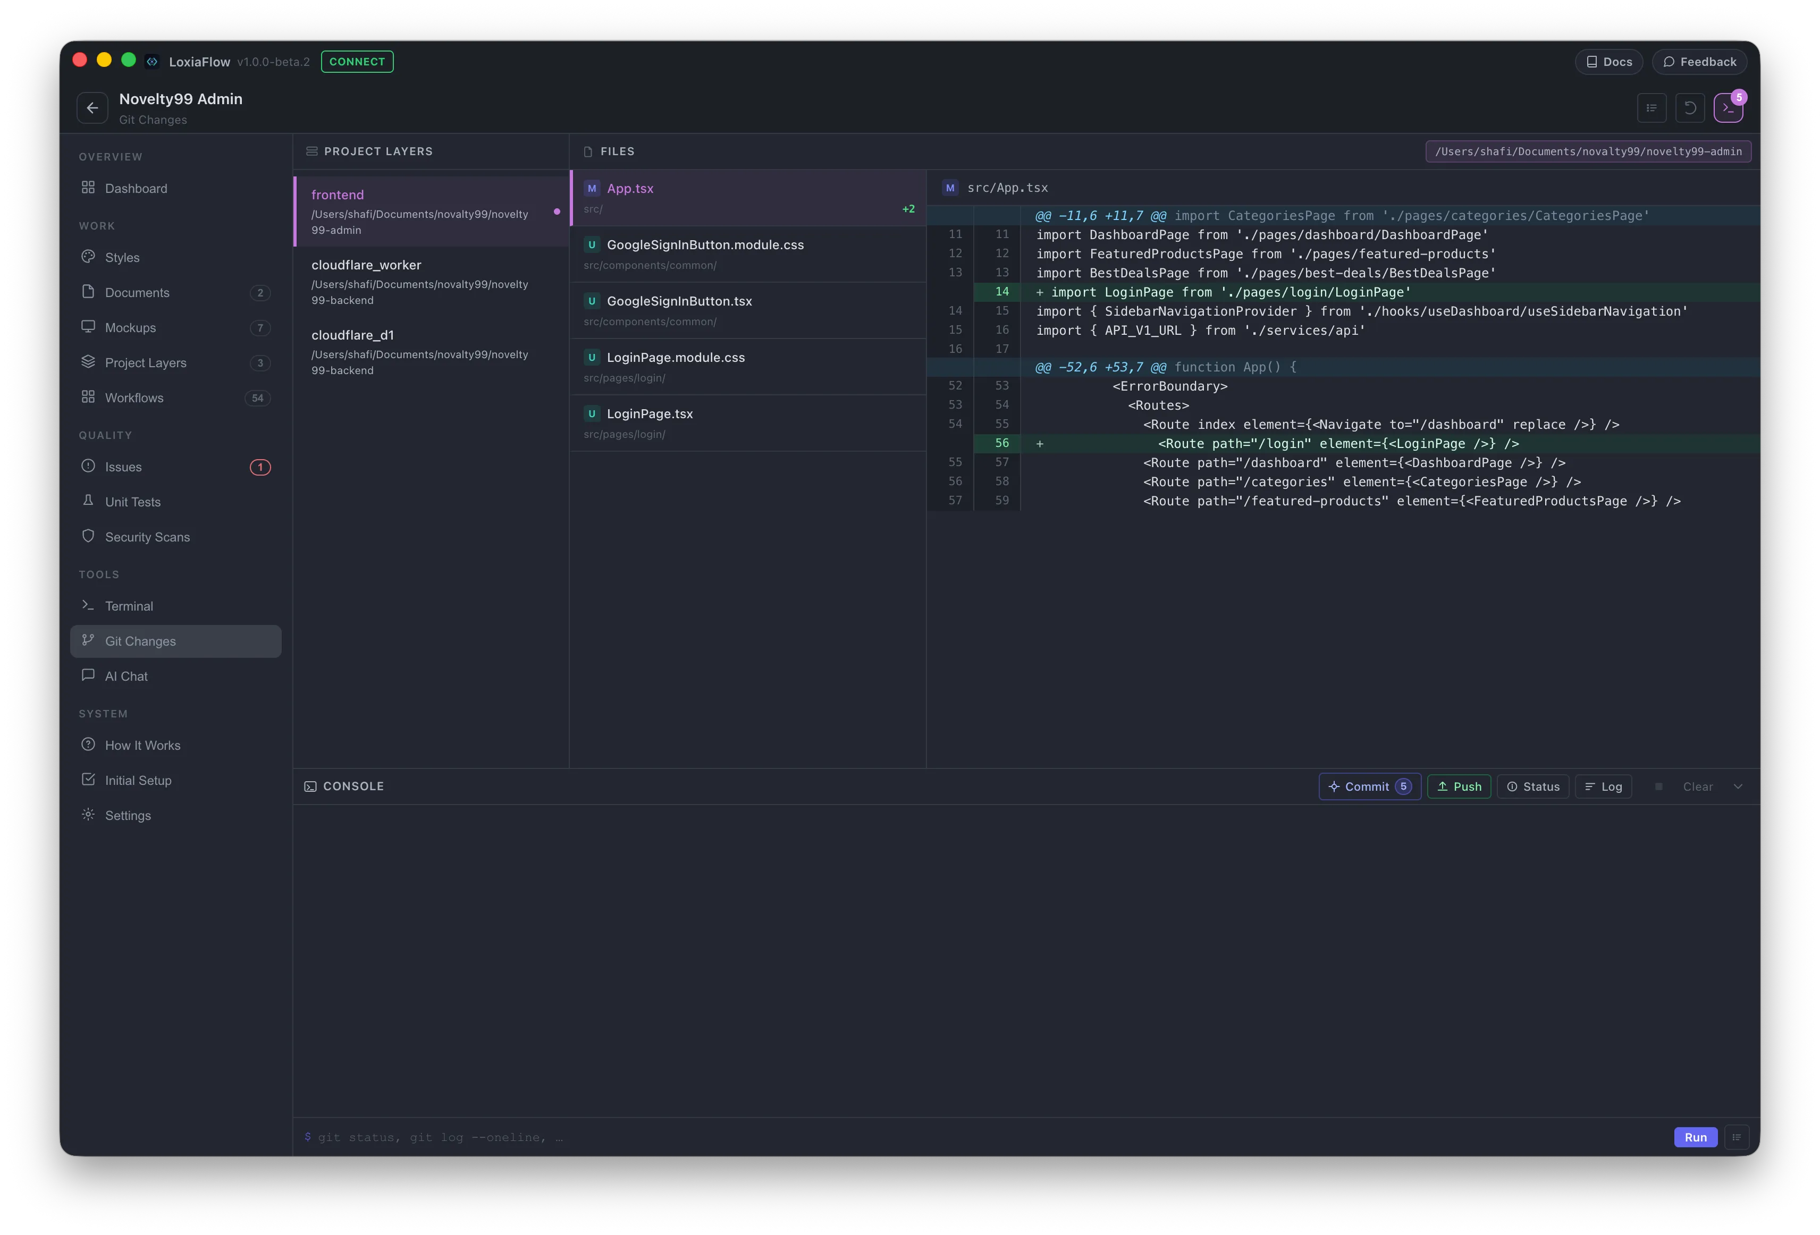This screenshot has height=1235, width=1820.
Task: Open Docs in the title bar
Action: [x=1608, y=62]
